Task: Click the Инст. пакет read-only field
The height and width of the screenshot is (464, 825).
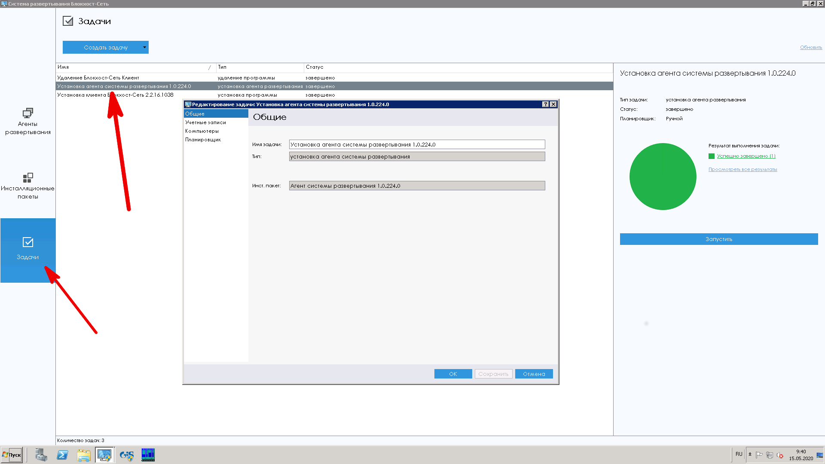Action: [x=417, y=186]
